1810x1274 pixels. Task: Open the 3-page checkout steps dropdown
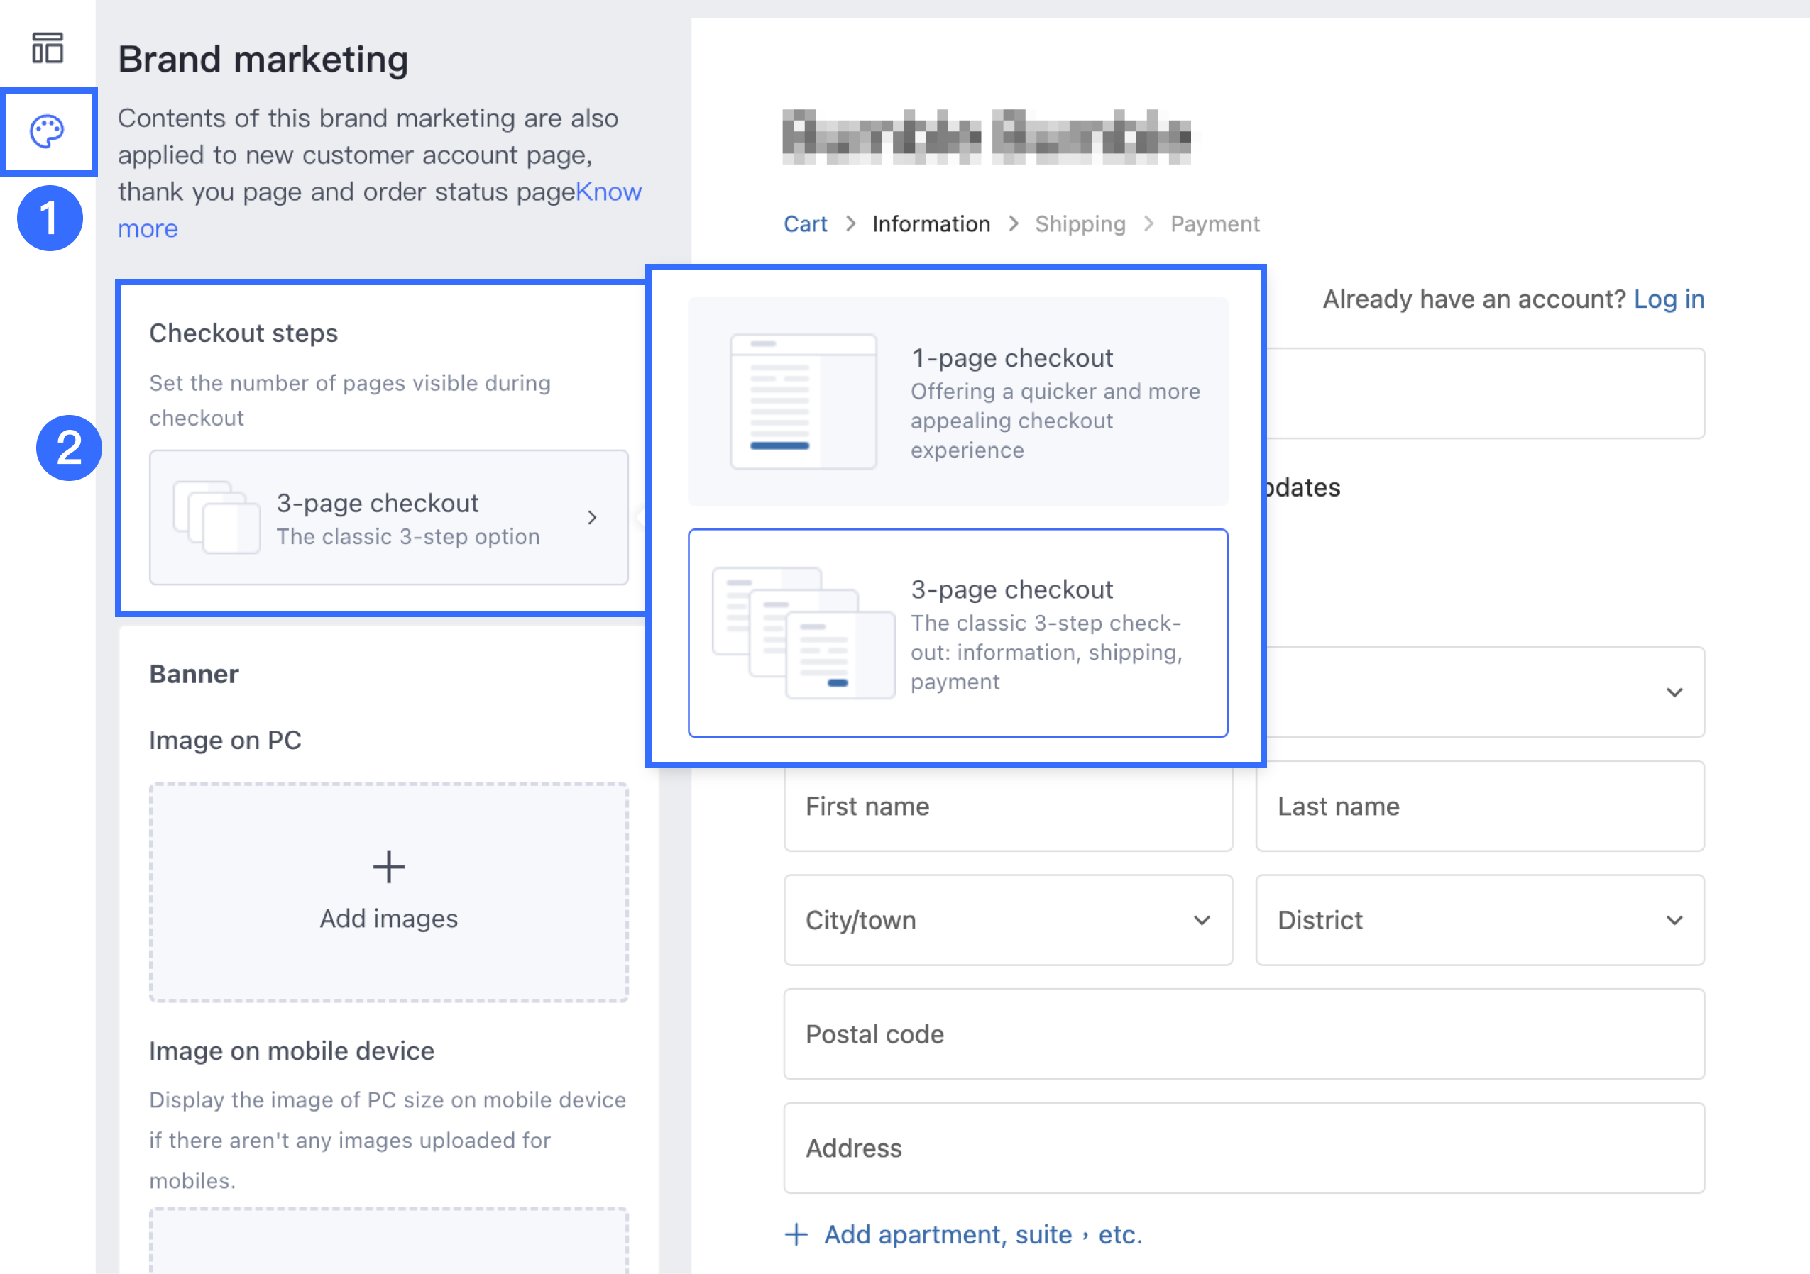(389, 518)
